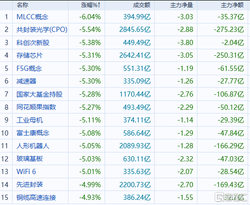The height and width of the screenshot is (205, 250).
Task: Open 共封装光学(CPO) sector link
Action: [x=42, y=30]
